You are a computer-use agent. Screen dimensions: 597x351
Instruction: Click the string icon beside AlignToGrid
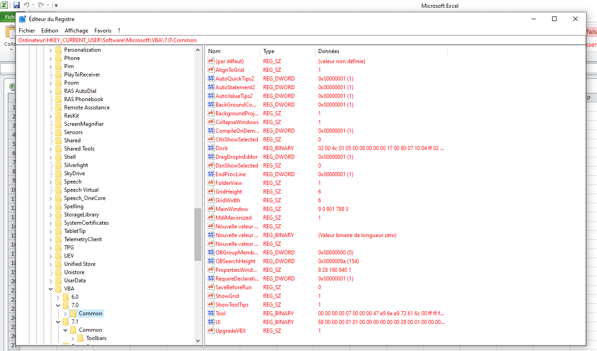pyautogui.click(x=211, y=70)
